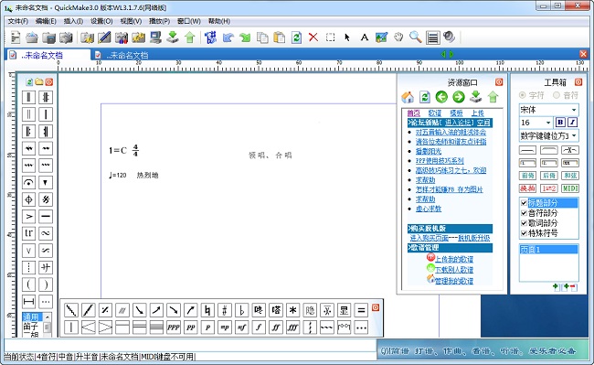
Task: Insert the ppp dynamic marking
Action: click(174, 327)
